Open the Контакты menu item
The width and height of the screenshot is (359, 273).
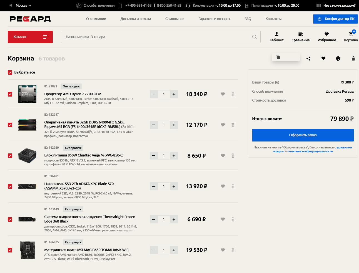click(273, 19)
